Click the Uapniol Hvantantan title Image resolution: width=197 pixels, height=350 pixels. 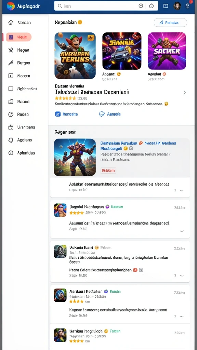tap(87, 207)
